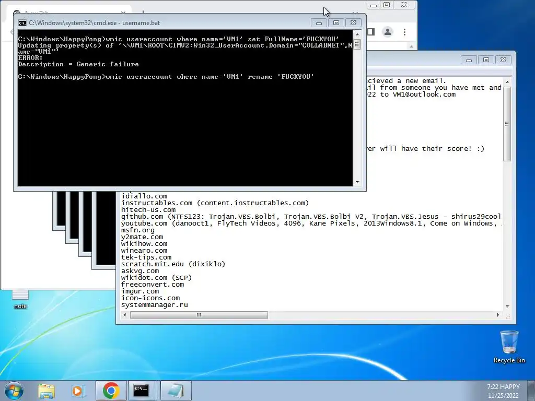The image size is (535, 401).
Task: Click Notepad's vertical scroll-down arrow
Action: point(507,306)
